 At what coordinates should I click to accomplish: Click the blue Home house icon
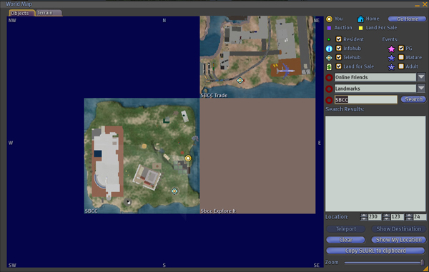click(360, 19)
